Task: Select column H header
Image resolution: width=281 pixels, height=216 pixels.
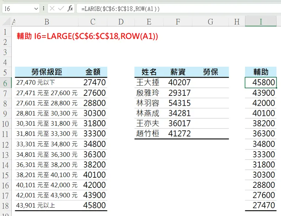Action: click(237, 22)
